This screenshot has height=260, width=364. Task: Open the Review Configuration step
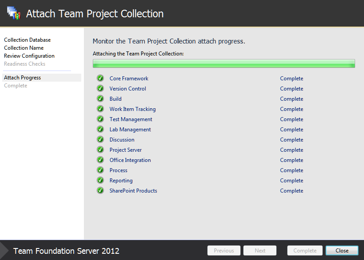(x=29, y=56)
